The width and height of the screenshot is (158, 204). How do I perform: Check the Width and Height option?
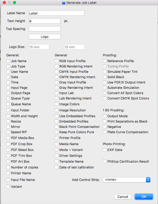pos(8,116)
